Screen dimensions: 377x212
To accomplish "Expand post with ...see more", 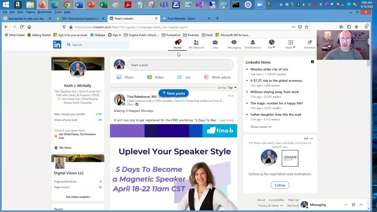I will coord(226,120).
